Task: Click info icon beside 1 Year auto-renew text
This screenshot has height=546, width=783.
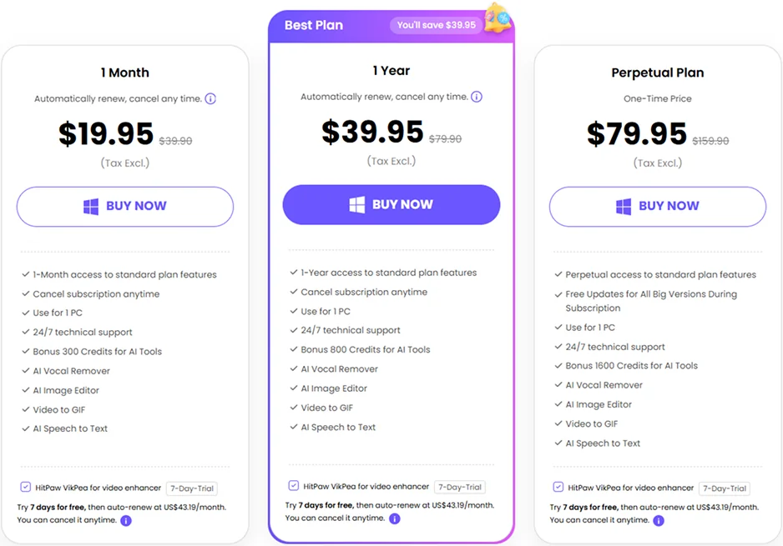Action: click(x=477, y=97)
